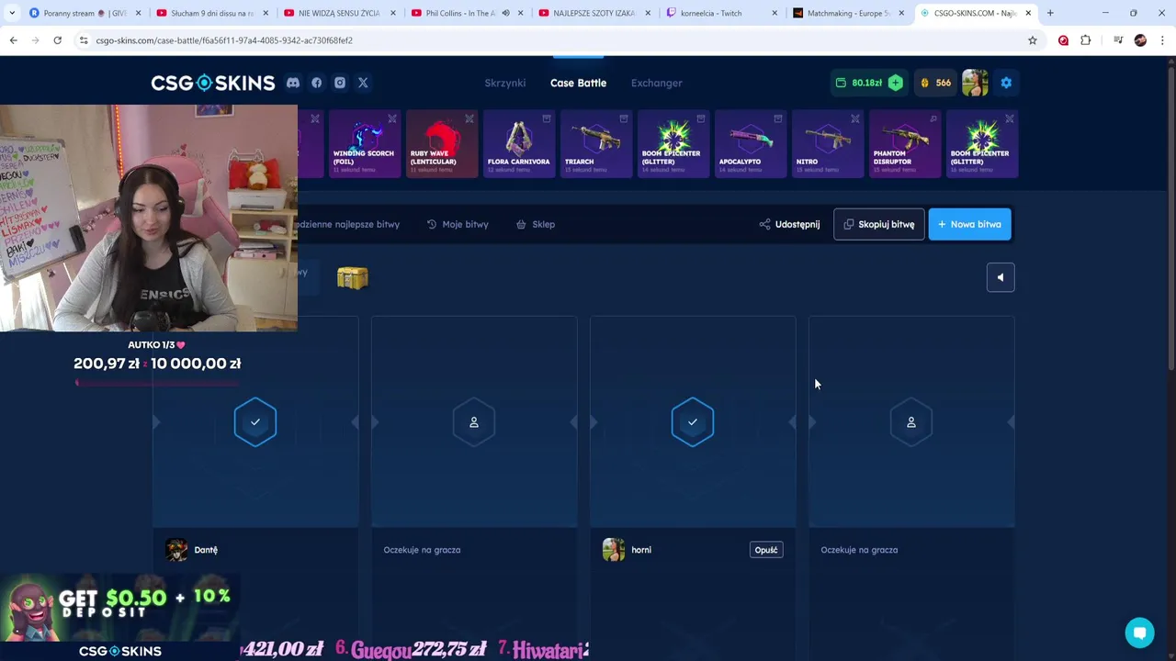Bookmark this page with the star icon
Screen dimensions: 1176x661
coord(1033,40)
